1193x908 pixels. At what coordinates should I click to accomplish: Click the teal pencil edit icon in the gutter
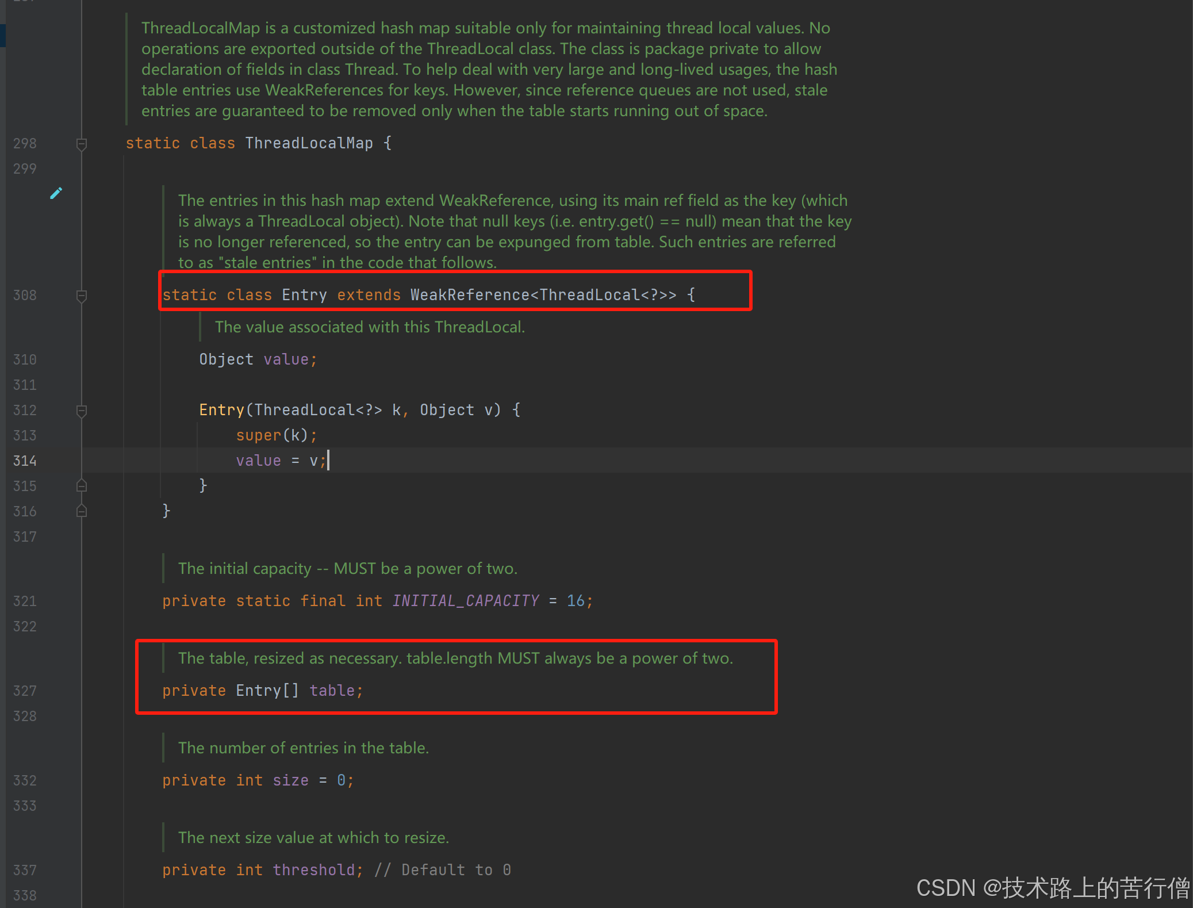click(x=56, y=193)
